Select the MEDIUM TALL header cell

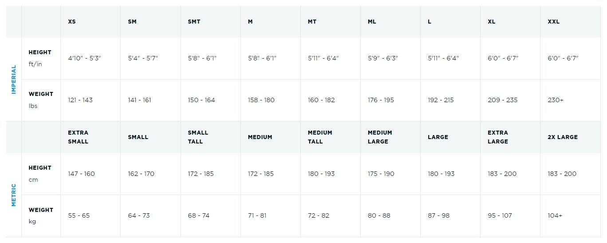coord(320,137)
